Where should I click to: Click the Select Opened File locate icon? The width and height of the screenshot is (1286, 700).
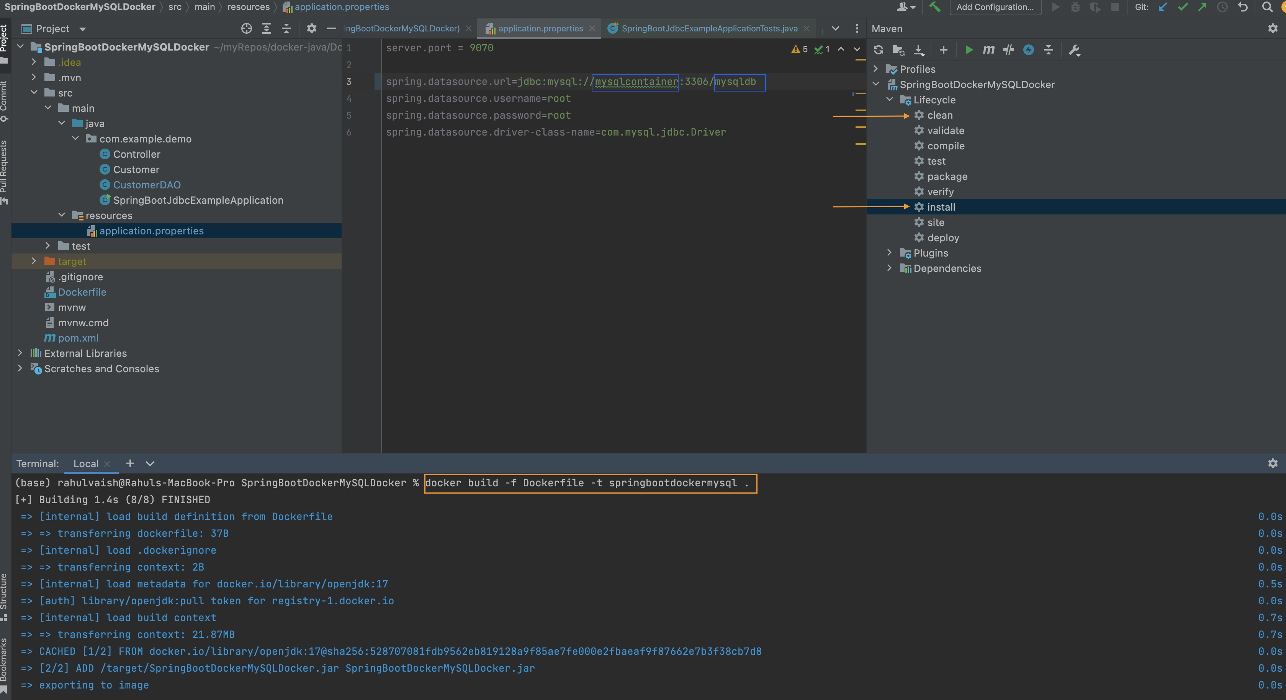246,28
